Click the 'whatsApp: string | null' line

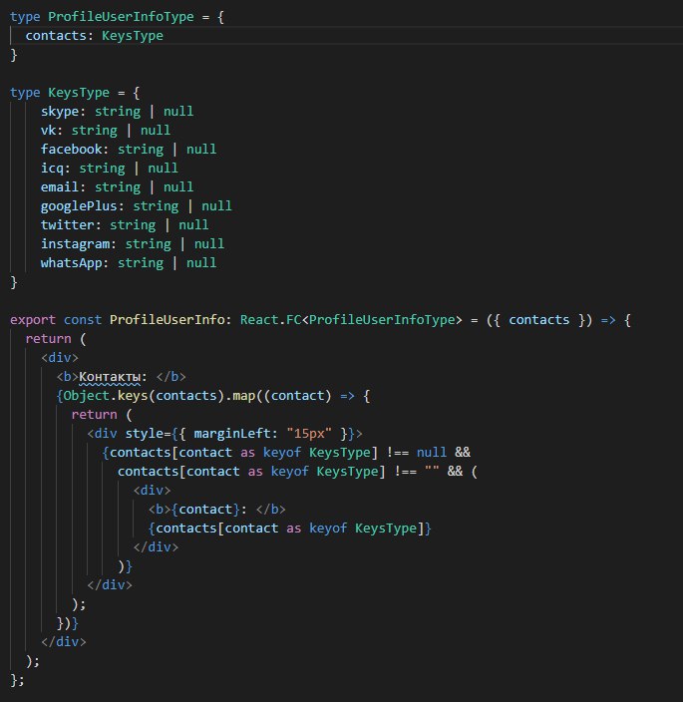tap(129, 263)
